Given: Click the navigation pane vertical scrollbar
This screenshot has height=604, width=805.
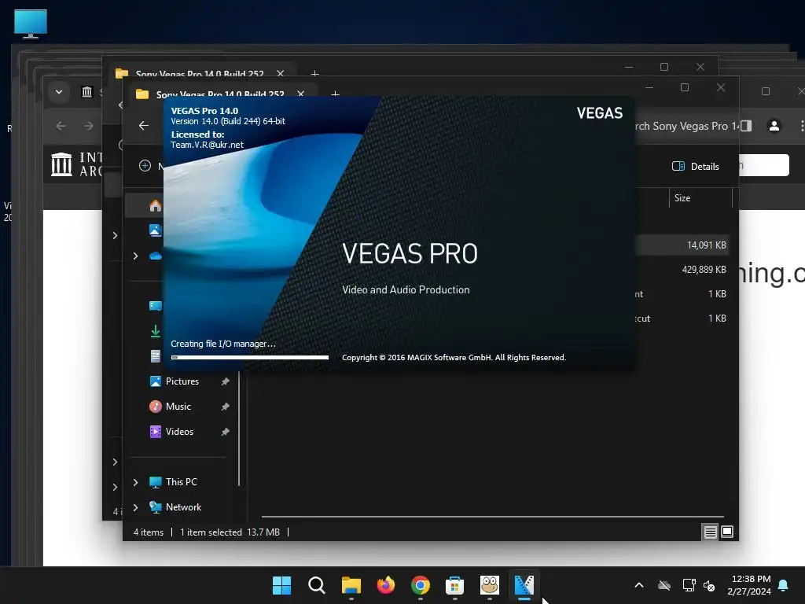Looking at the screenshot, I should coord(239,429).
